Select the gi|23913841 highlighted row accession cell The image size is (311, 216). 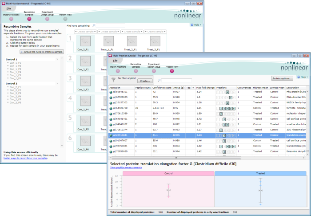click(x=122, y=135)
